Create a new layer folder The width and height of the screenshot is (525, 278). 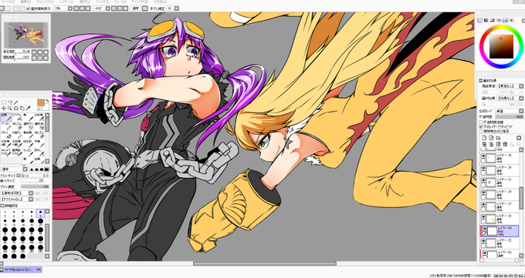[498, 138]
